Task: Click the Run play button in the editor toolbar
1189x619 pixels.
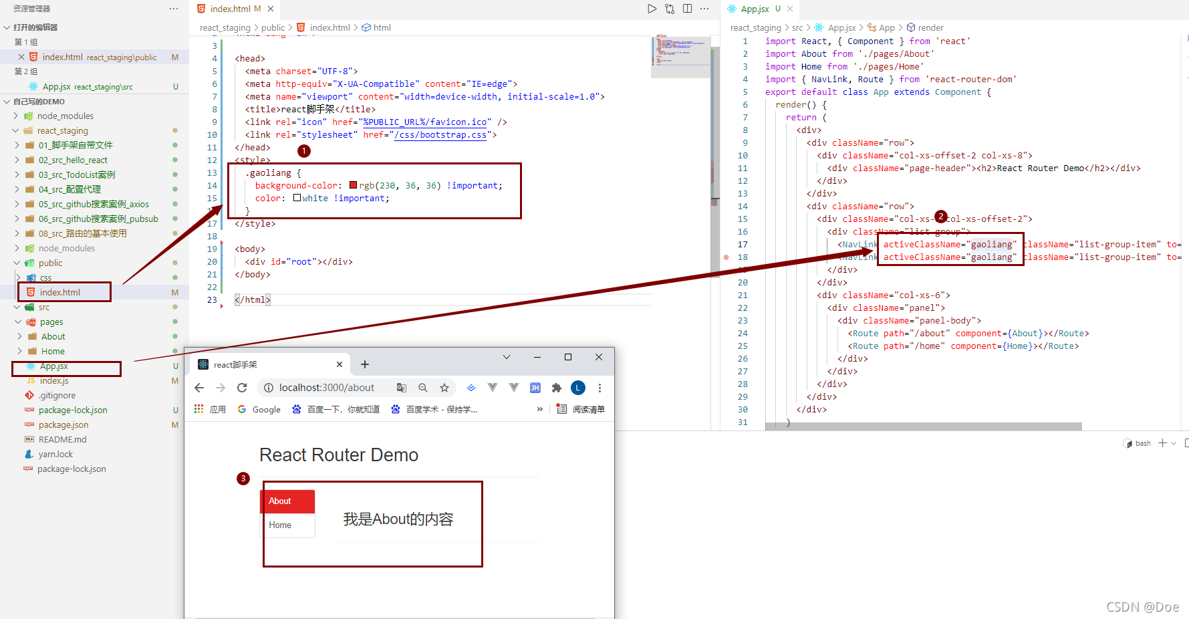Action: 652,8
